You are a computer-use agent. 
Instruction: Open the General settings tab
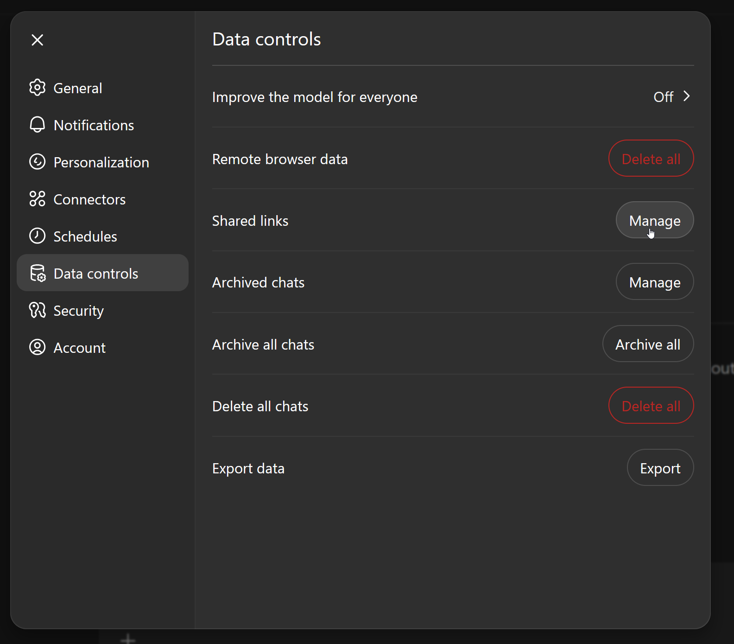(102, 88)
